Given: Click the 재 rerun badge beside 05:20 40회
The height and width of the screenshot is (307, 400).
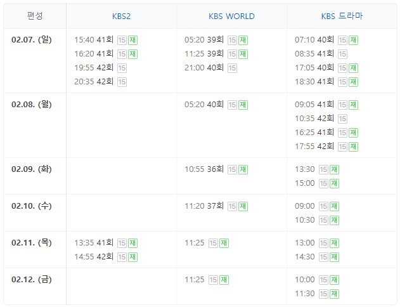Looking at the screenshot, I should 243,105.
